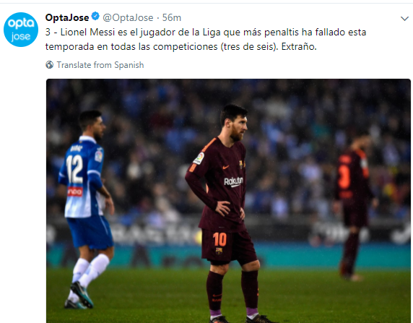The height and width of the screenshot is (323, 413).
Task: Open the @OptaJose handle link
Action: pos(128,17)
